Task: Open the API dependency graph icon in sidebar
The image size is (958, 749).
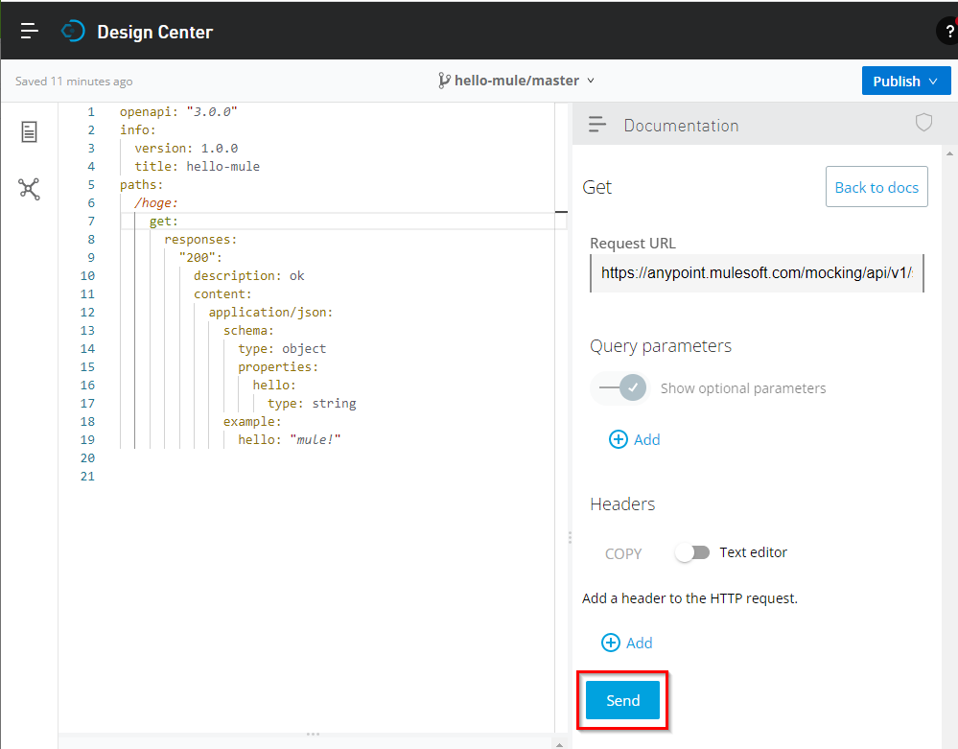Action: [x=28, y=189]
